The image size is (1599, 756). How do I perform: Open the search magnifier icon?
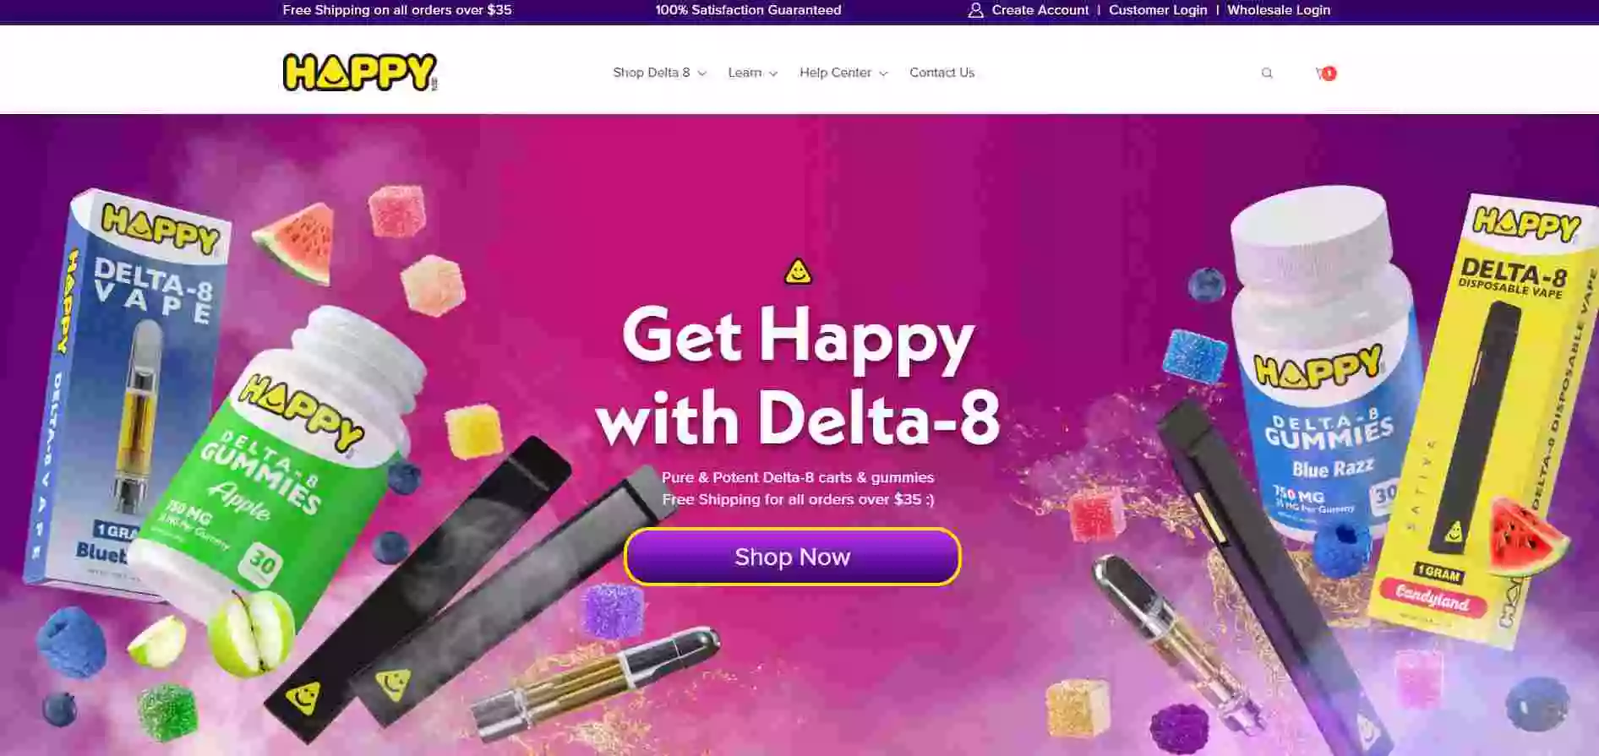(x=1266, y=73)
